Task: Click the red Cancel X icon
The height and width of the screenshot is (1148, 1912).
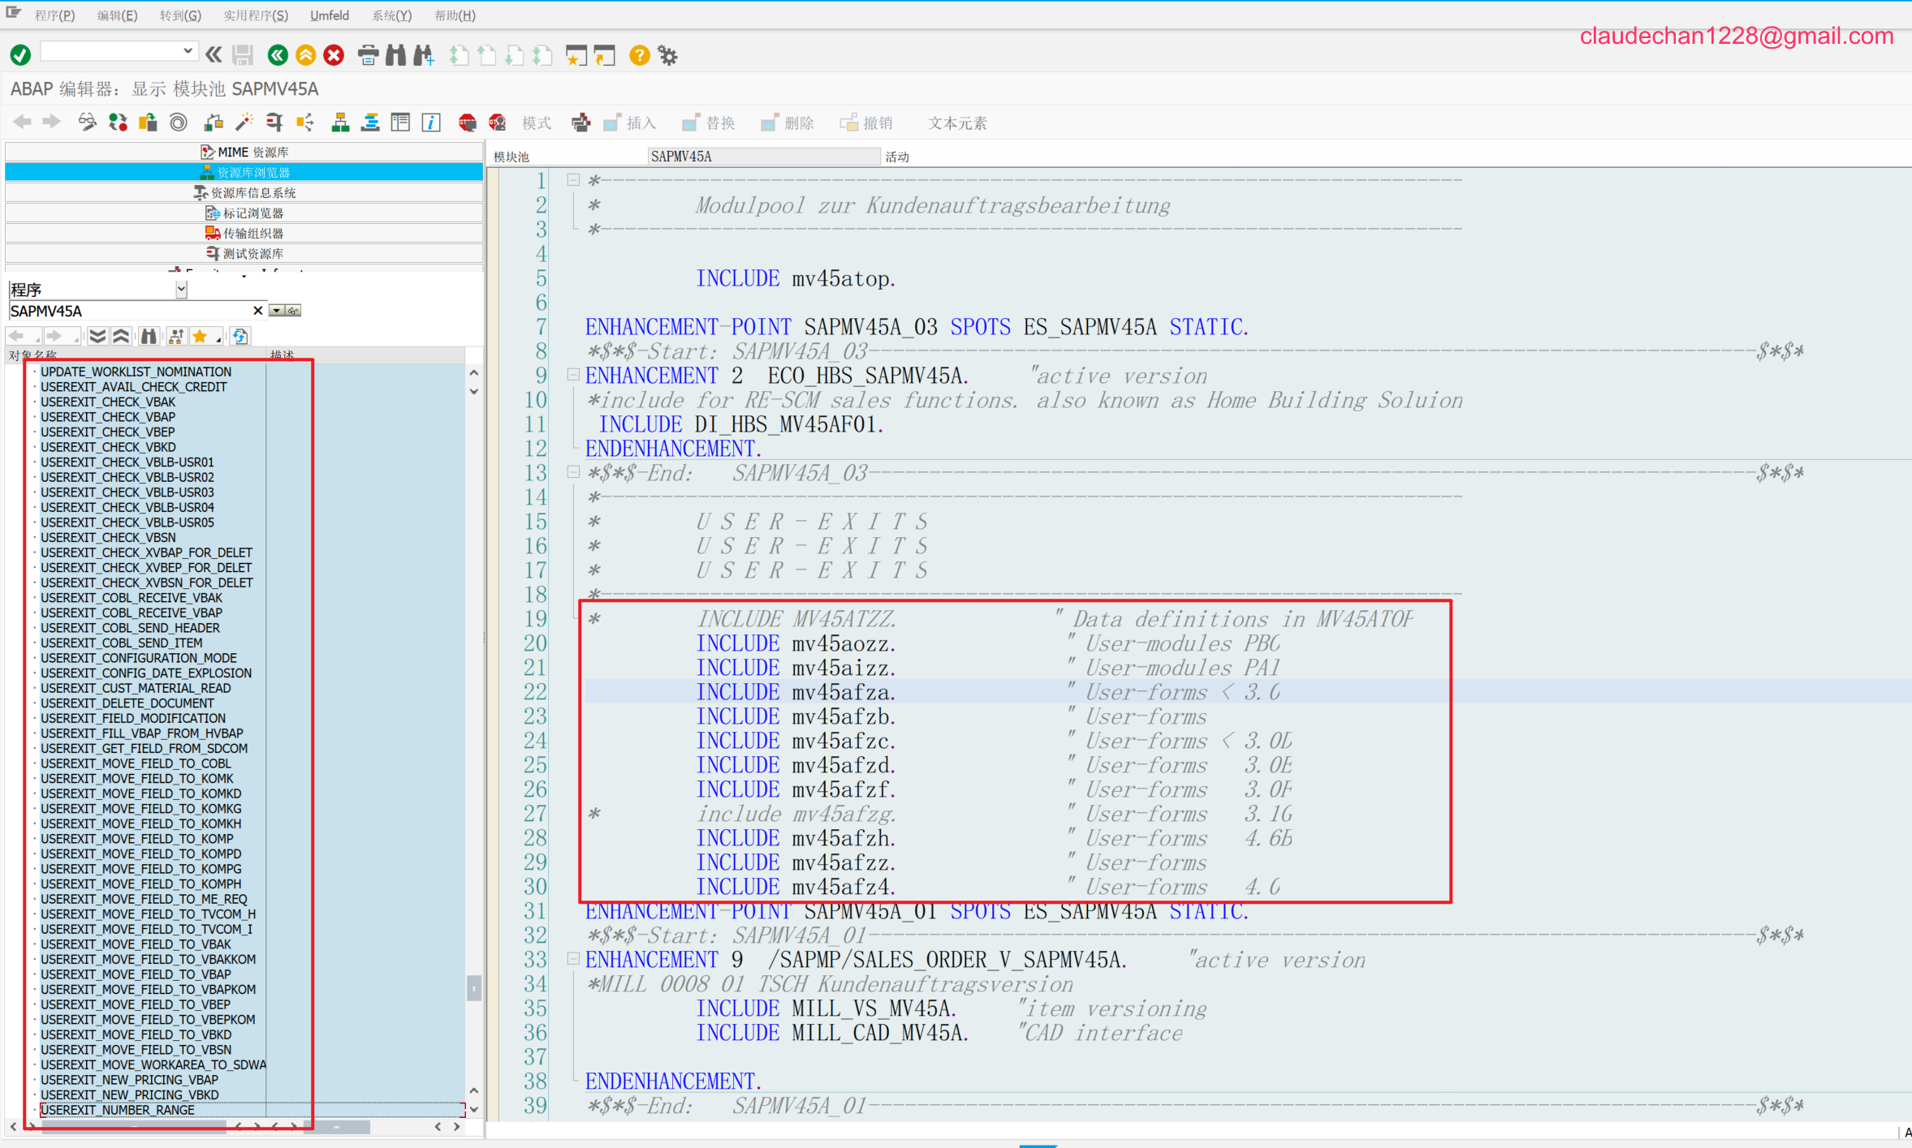Action: coord(334,55)
